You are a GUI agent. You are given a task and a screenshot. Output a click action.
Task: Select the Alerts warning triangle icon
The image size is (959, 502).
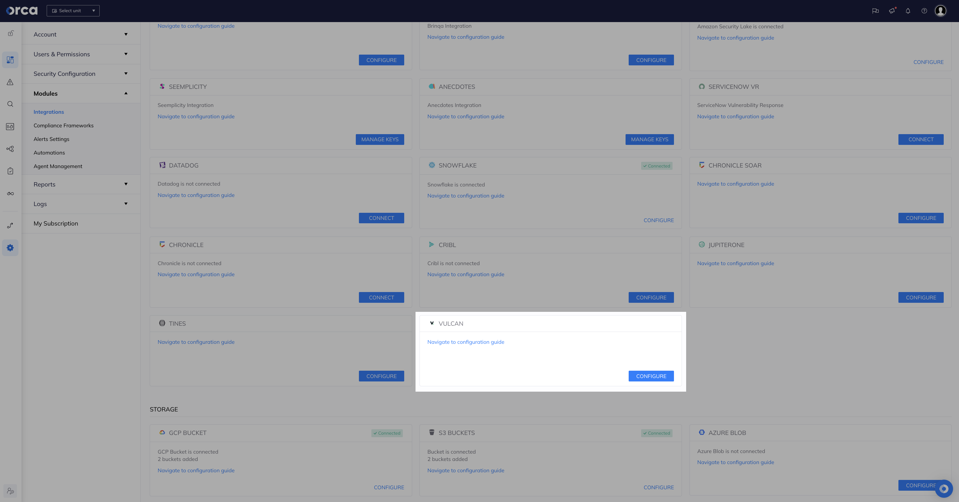point(10,82)
